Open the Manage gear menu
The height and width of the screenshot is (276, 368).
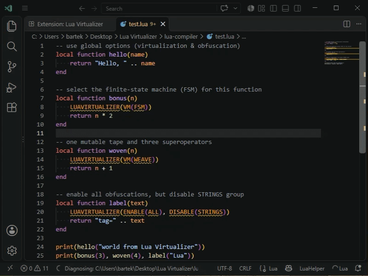click(12, 251)
